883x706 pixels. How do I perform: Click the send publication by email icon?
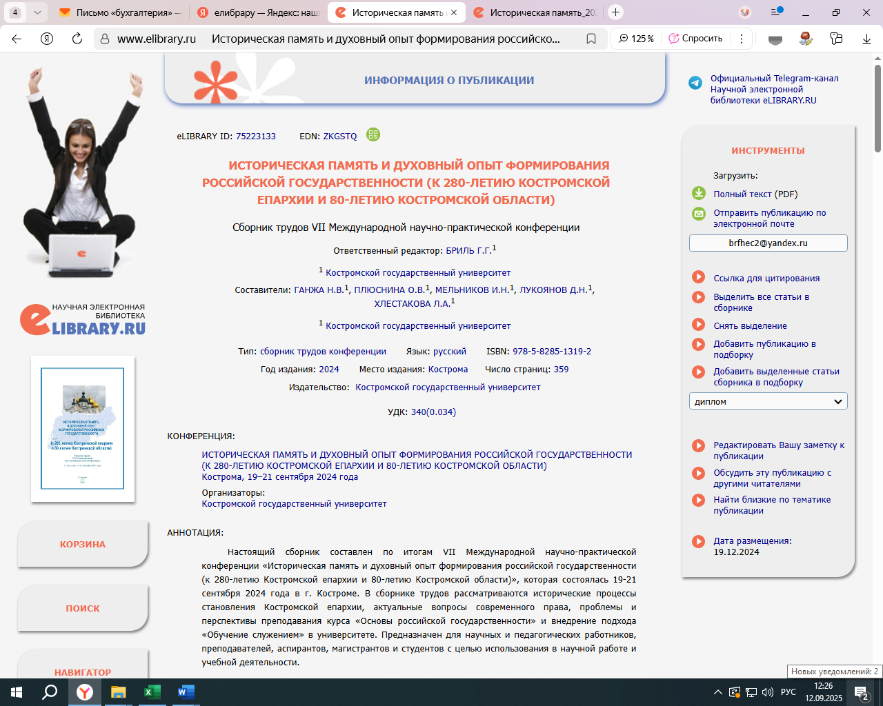tap(699, 214)
